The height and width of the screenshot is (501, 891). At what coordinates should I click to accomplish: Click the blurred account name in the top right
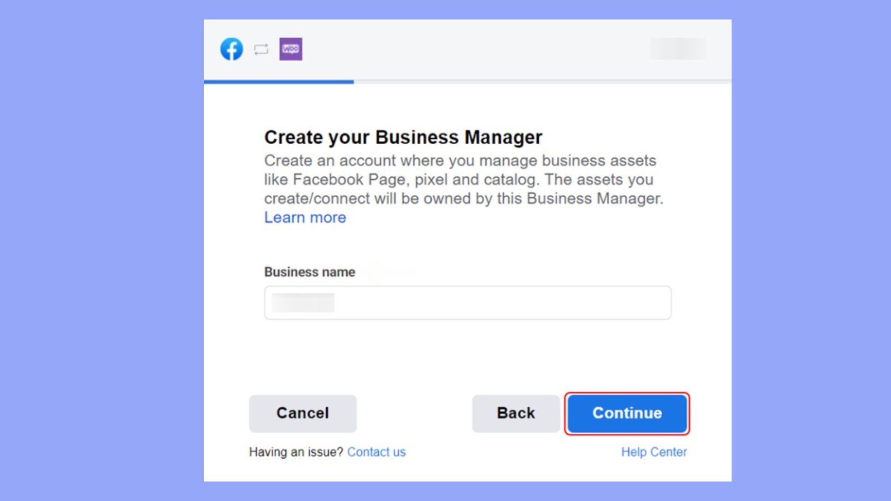point(678,49)
